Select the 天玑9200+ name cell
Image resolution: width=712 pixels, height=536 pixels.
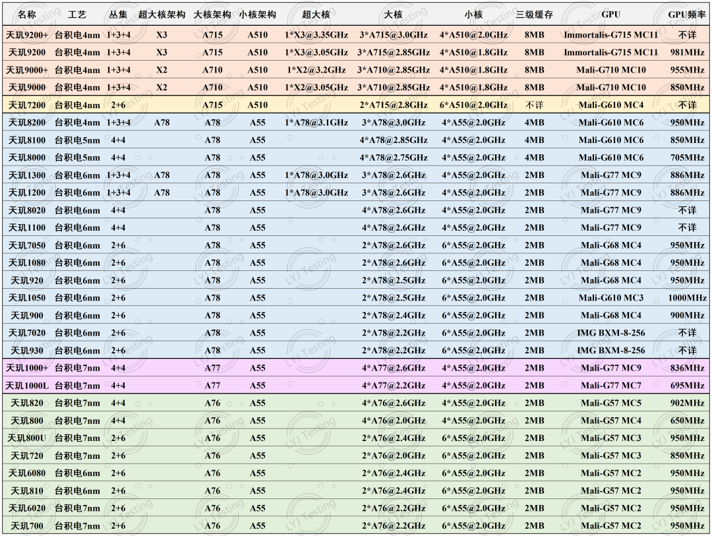tap(27, 35)
